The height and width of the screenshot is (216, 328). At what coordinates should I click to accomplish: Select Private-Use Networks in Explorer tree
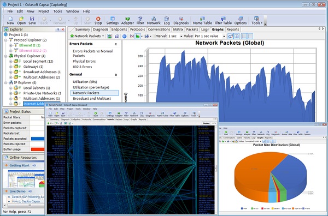pos(42,93)
